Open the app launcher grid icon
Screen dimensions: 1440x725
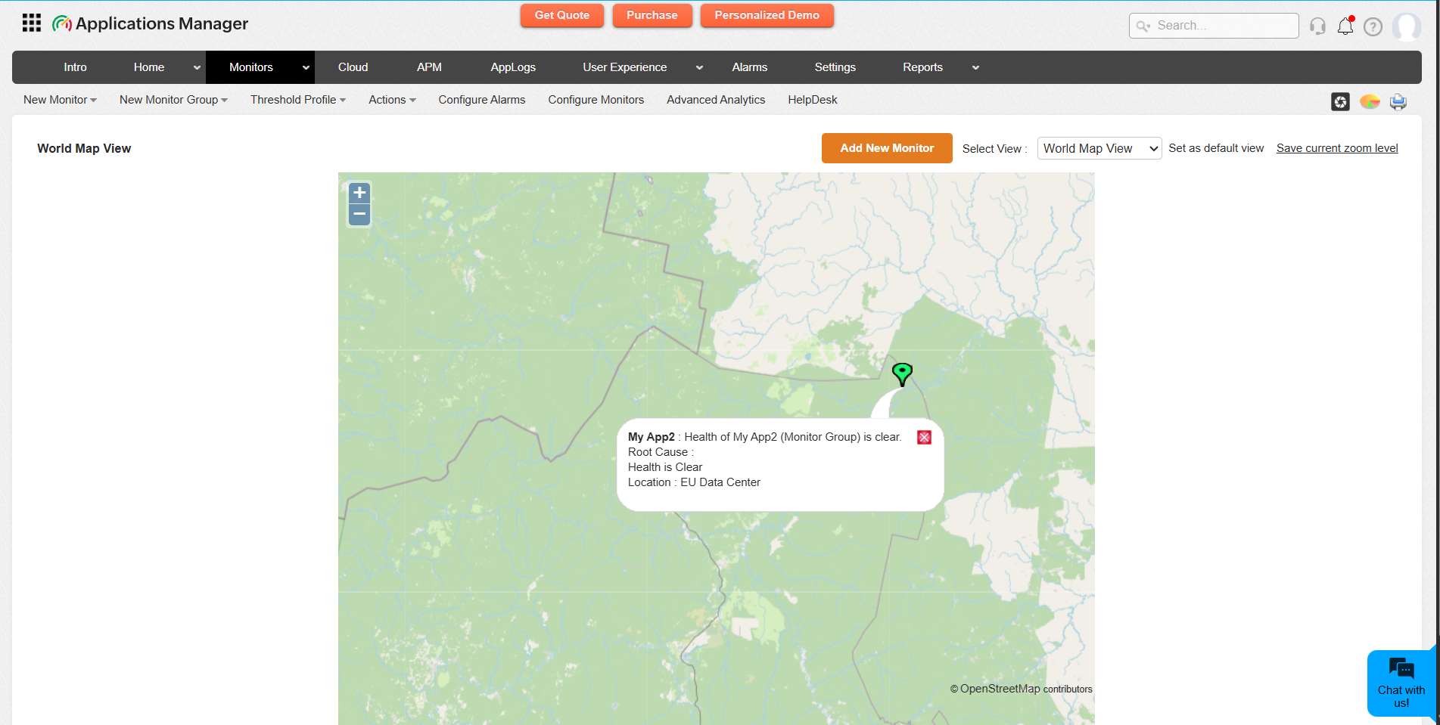pyautogui.click(x=31, y=23)
